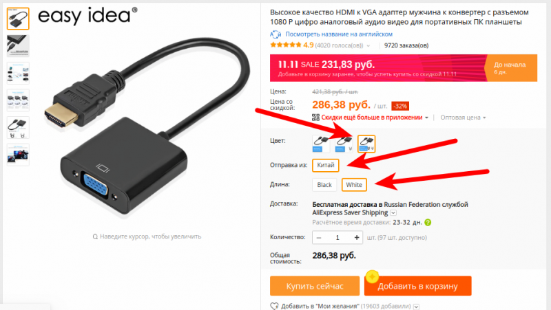Click the green question mark help icon
Screen dimensions: 551x310
(428, 222)
